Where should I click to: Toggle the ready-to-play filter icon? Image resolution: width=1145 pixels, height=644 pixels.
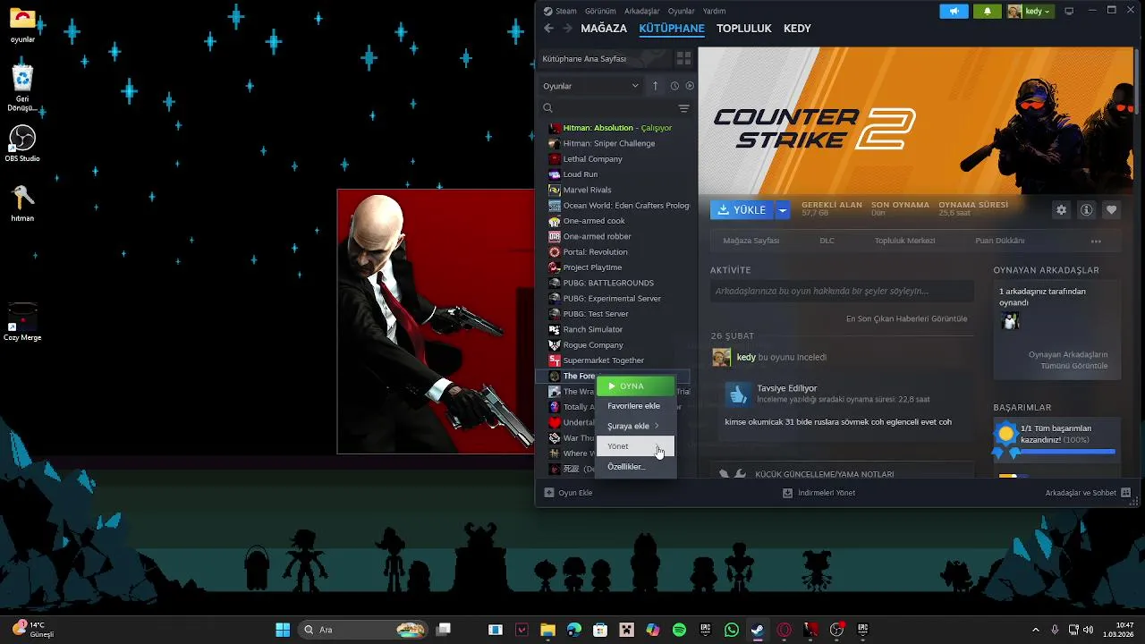pos(690,86)
